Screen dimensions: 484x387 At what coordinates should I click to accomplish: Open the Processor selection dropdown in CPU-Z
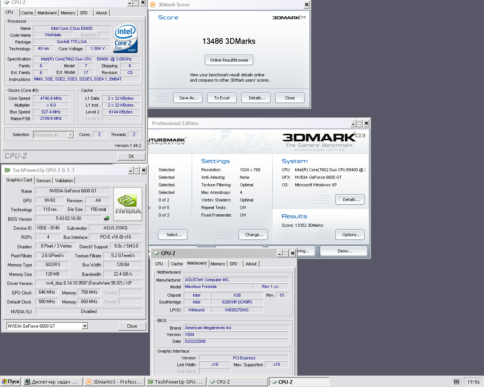point(70,135)
